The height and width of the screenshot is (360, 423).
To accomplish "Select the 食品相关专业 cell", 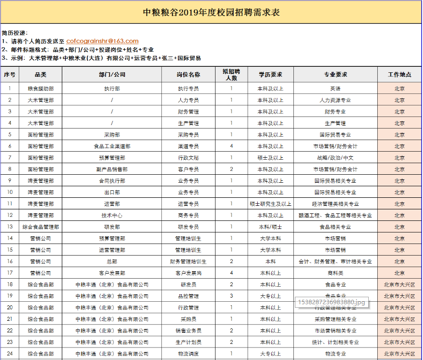I will pos(335,227).
